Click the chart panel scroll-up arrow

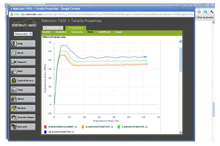(180, 41)
